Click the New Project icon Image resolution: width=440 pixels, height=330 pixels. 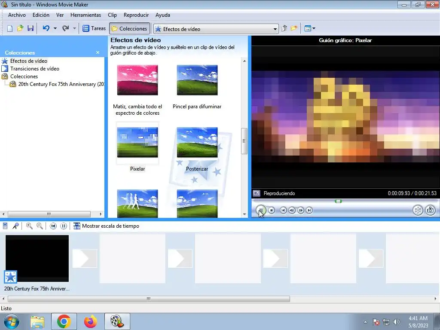point(10,28)
